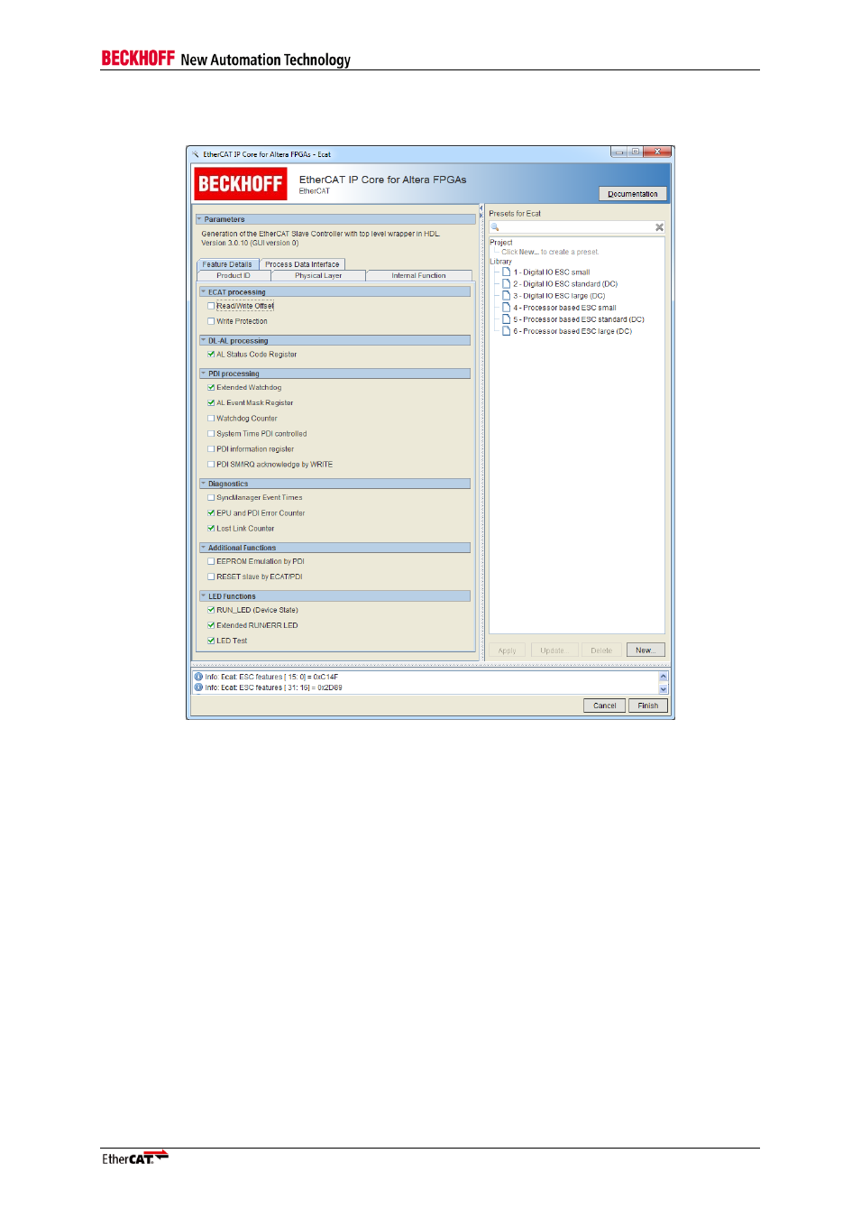This screenshot has height=1218, width=861.
Task: Click document icon of Digital IO ESC standard
Action: (x=506, y=283)
